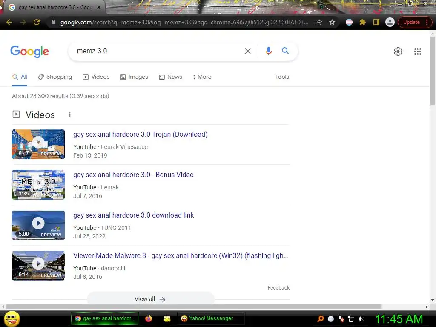The width and height of the screenshot is (436, 327).
Task: Open Google settings gear icon
Action: point(398,52)
